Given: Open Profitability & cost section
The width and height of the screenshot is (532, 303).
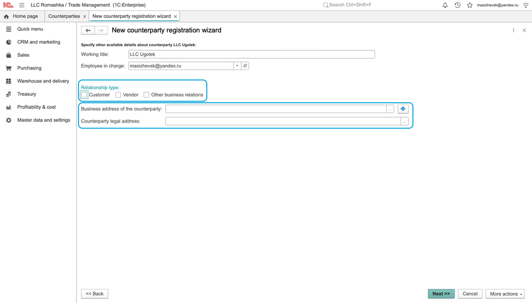Looking at the screenshot, I should [38, 107].
